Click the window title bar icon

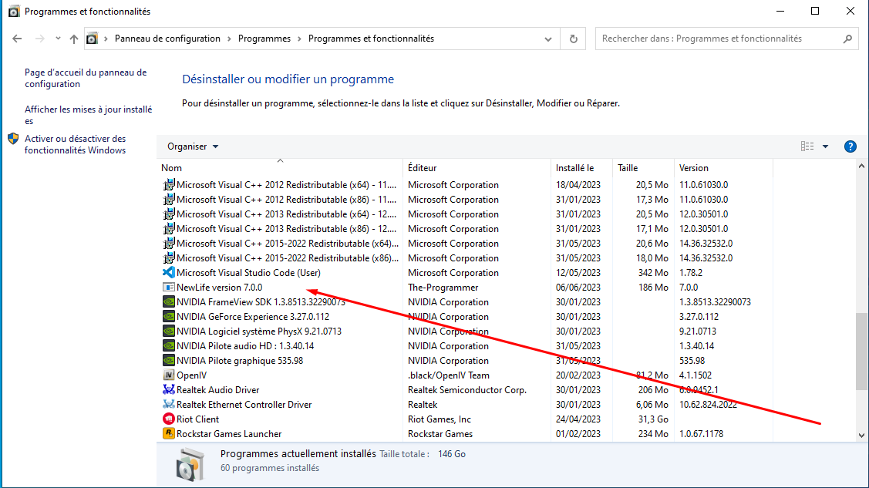(14, 11)
